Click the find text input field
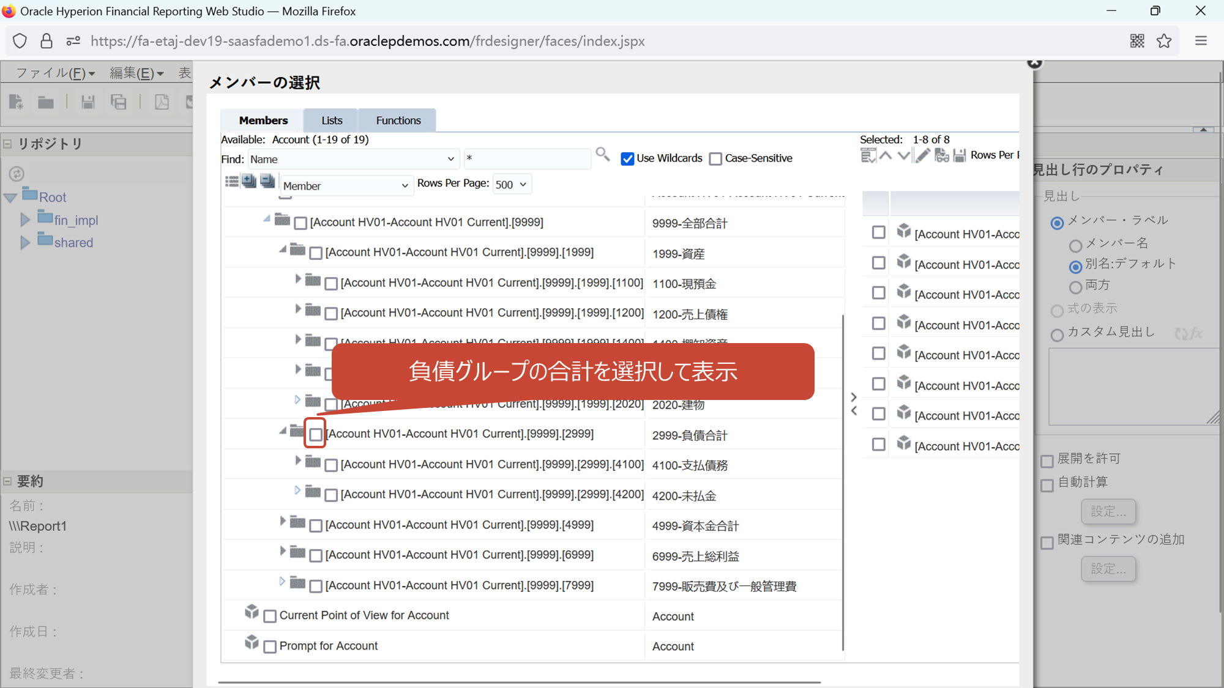The image size is (1224, 688). pyautogui.click(x=526, y=158)
